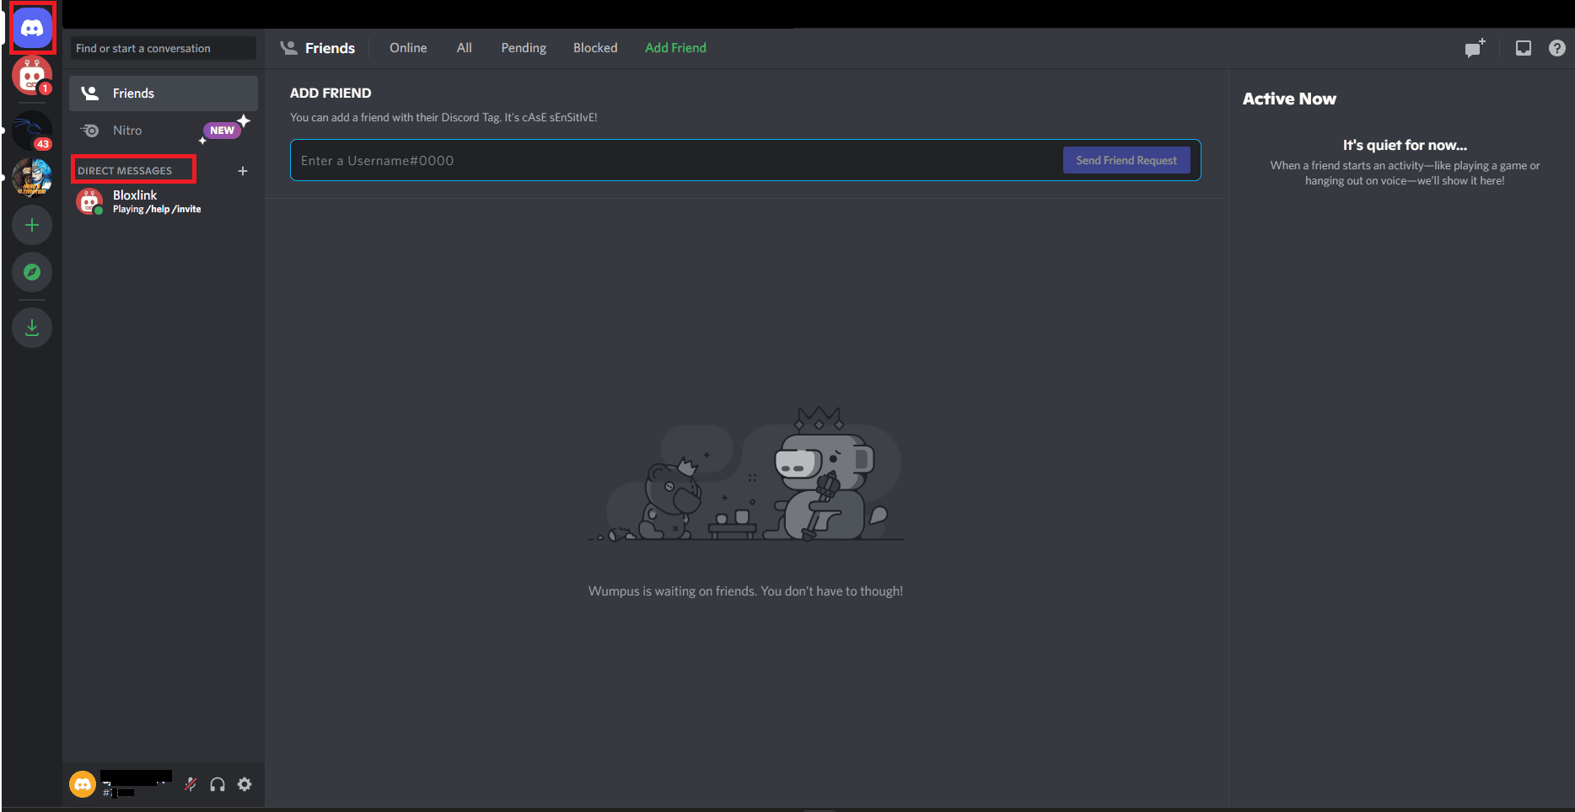Open the red robot server with 1 notification
1575x812 pixels.
[x=32, y=76]
